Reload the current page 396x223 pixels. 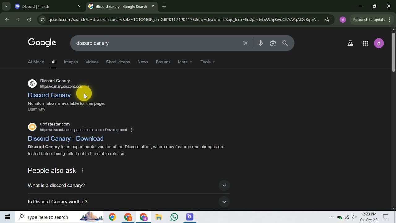(x=29, y=20)
